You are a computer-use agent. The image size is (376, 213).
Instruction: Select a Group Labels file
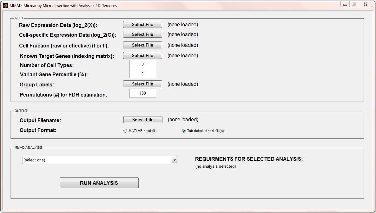[x=142, y=84]
